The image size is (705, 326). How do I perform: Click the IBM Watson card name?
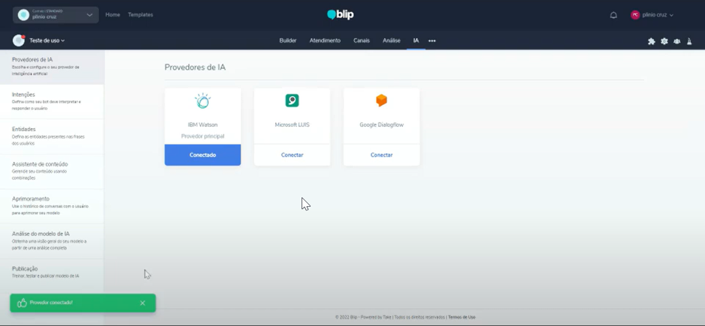click(x=202, y=125)
